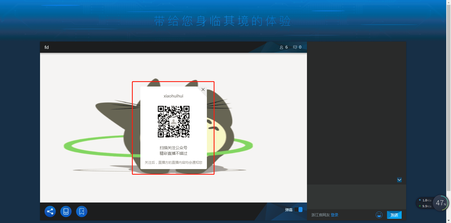The image size is (451, 223).
Task: Click the fd stream title
Action: (47, 47)
